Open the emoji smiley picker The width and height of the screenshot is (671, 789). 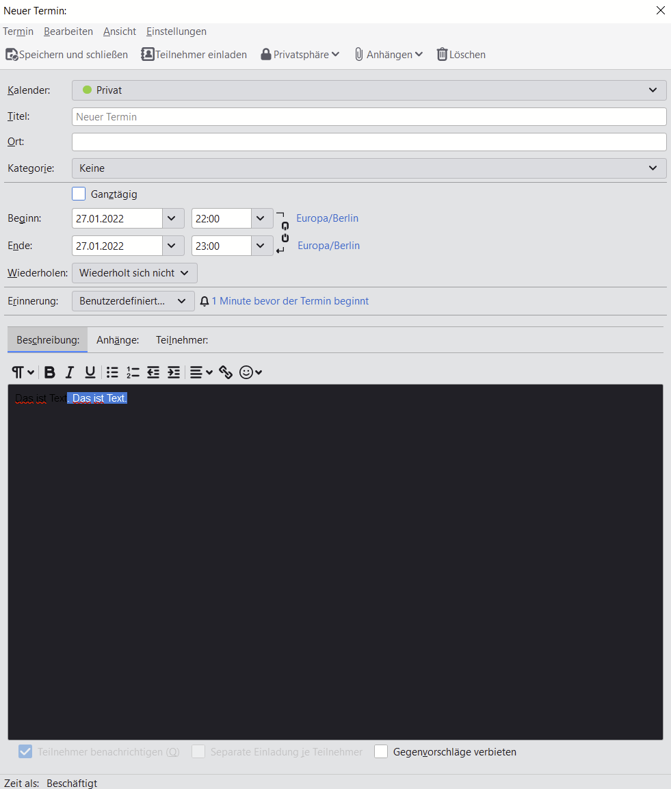[250, 372]
